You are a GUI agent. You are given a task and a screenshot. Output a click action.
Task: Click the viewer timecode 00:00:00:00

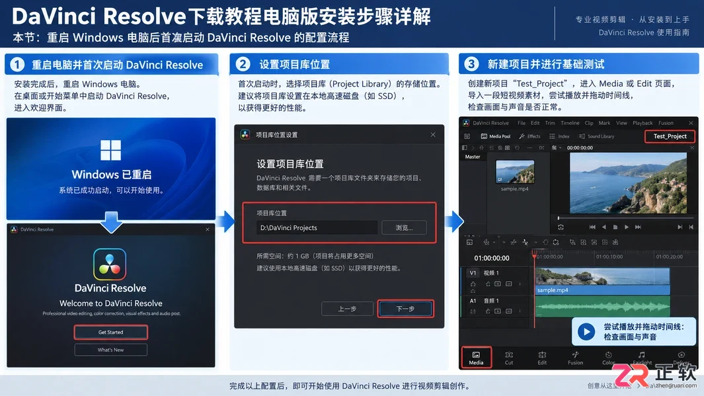(x=580, y=147)
